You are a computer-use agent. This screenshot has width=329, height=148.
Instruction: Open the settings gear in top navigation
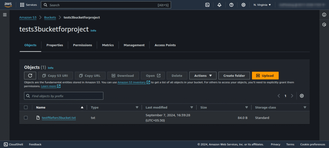coord(244,5)
